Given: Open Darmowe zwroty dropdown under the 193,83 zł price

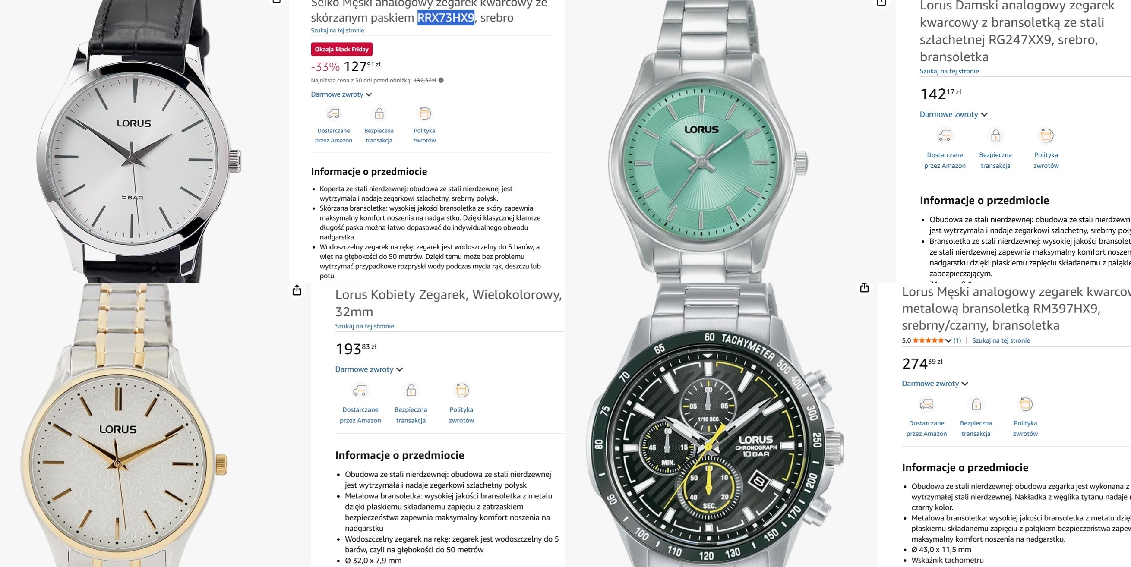Looking at the screenshot, I should (369, 369).
